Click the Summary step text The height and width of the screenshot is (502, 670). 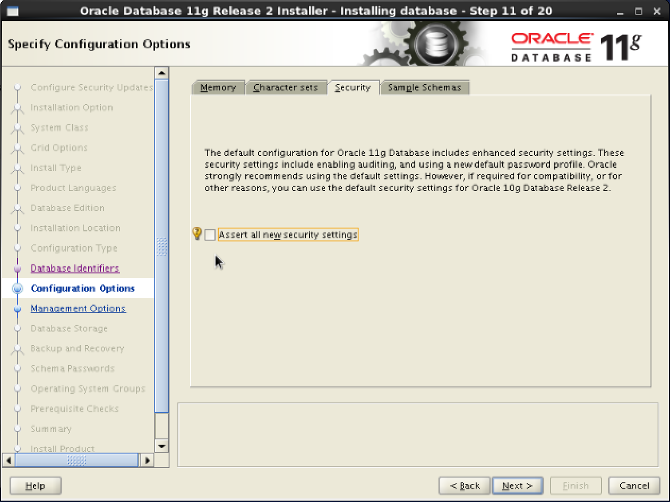tap(51, 429)
